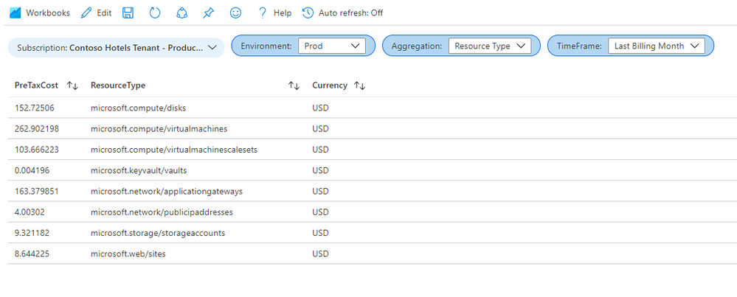The width and height of the screenshot is (737, 297).
Task: Click the cost value 9.321182
Action: point(32,233)
